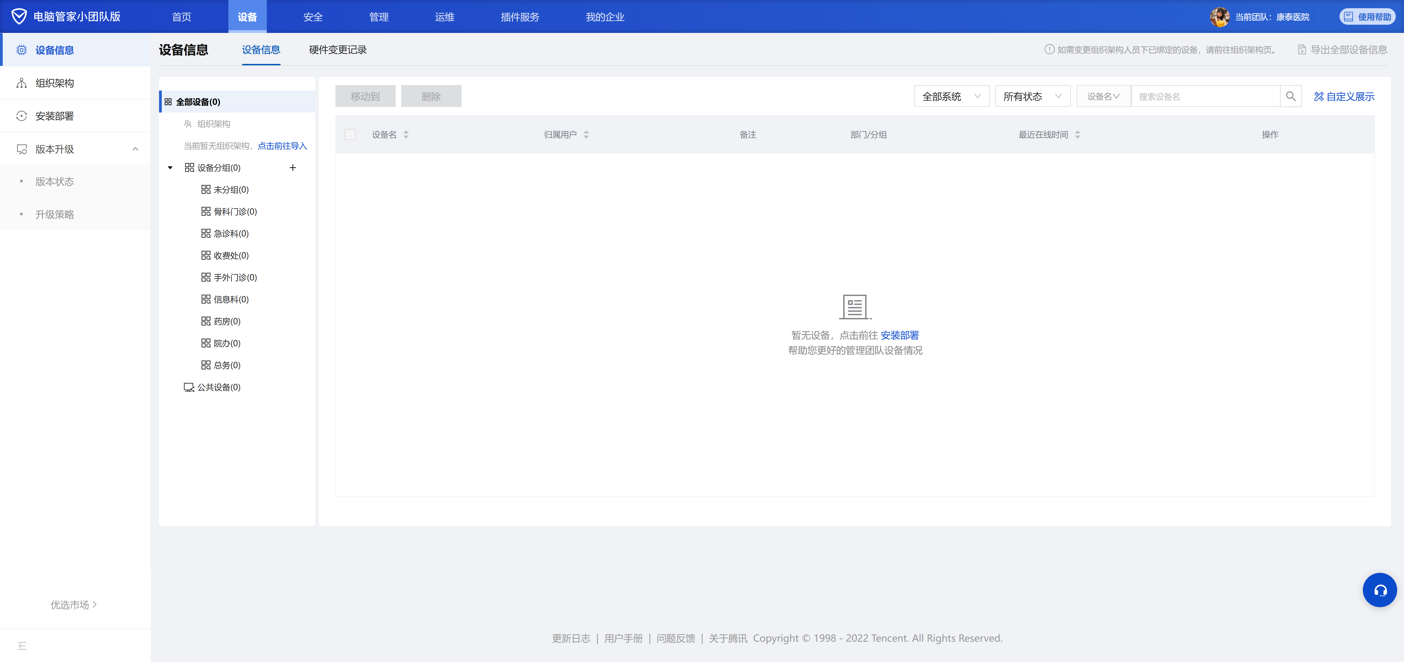Sort the table by the 设备名 column arrows
The width and height of the screenshot is (1404, 662).
pyautogui.click(x=406, y=135)
